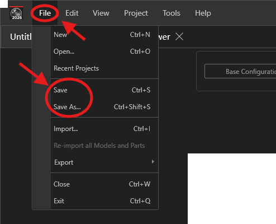Select the Open... menu entry
The height and width of the screenshot is (224, 276).
coord(104,52)
